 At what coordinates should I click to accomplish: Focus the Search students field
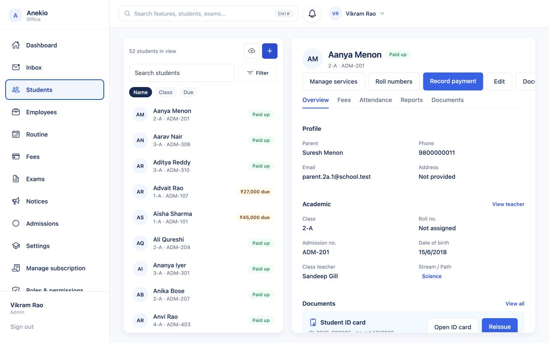point(182,73)
